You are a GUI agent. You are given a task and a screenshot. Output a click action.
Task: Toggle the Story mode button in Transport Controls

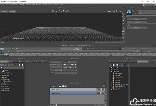tap(2, 49)
